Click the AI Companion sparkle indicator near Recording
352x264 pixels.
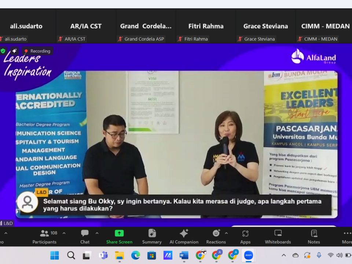[14, 51]
